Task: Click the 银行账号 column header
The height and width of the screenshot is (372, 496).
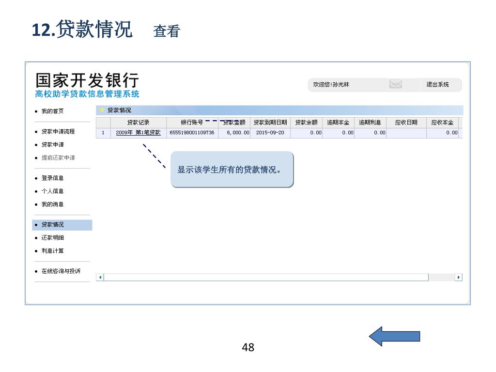Action: point(192,123)
